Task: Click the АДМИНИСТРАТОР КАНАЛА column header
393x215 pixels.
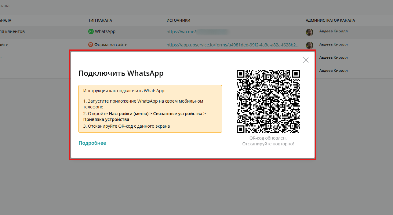Action: click(330, 20)
